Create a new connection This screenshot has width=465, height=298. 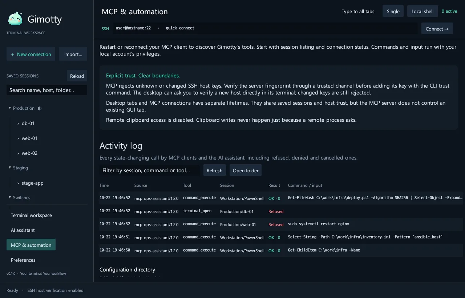pyautogui.click(x=31, y=54)
